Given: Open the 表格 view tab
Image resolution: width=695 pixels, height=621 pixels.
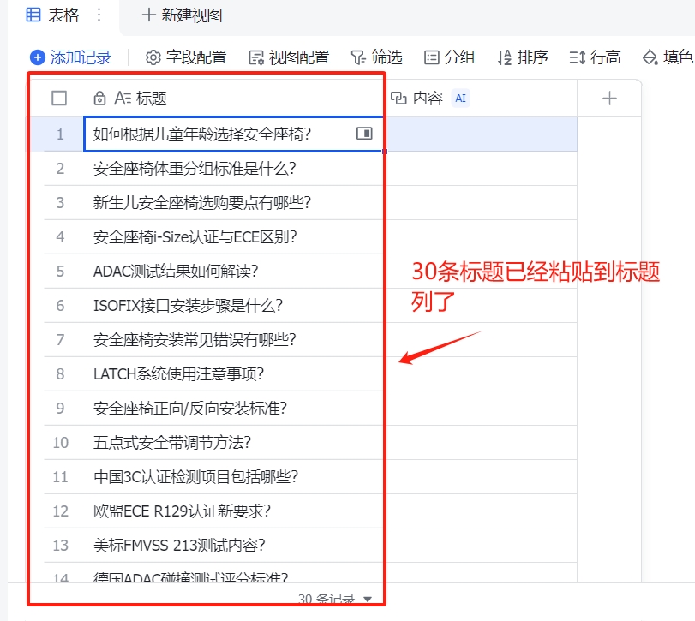Looking at the screenshot, I should (52, 15).
